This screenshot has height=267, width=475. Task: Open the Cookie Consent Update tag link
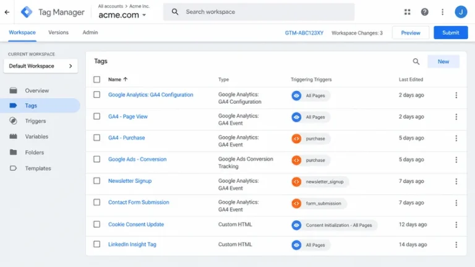click(136, 224)
